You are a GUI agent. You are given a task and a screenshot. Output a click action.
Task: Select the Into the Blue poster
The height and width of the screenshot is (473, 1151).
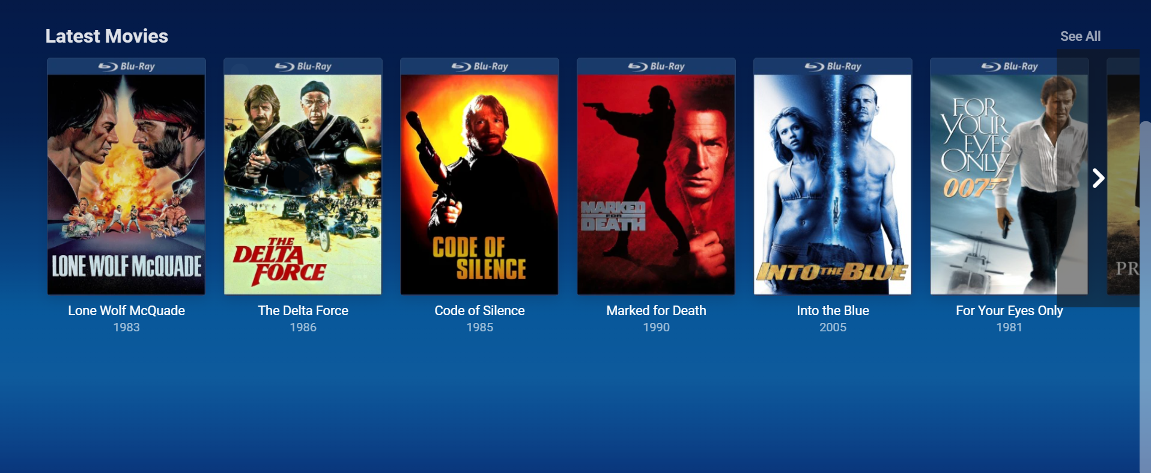coord(833,184)
